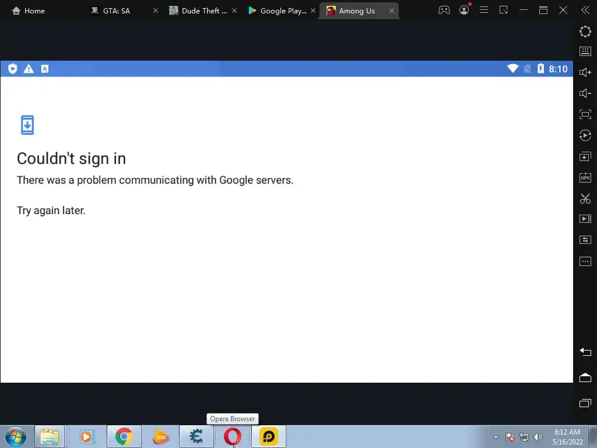Open the more options ellipsis icon
The height and width of the screenshot is (448, 597).
click(x=585, y=261)
